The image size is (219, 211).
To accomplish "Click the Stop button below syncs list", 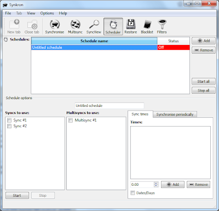I will pyautogui.click(x=43, y=196).
